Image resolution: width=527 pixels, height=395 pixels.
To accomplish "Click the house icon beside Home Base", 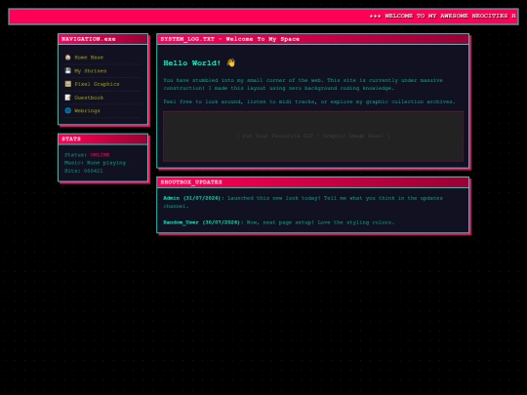I will pyautogui.click(x=68, y=58).
